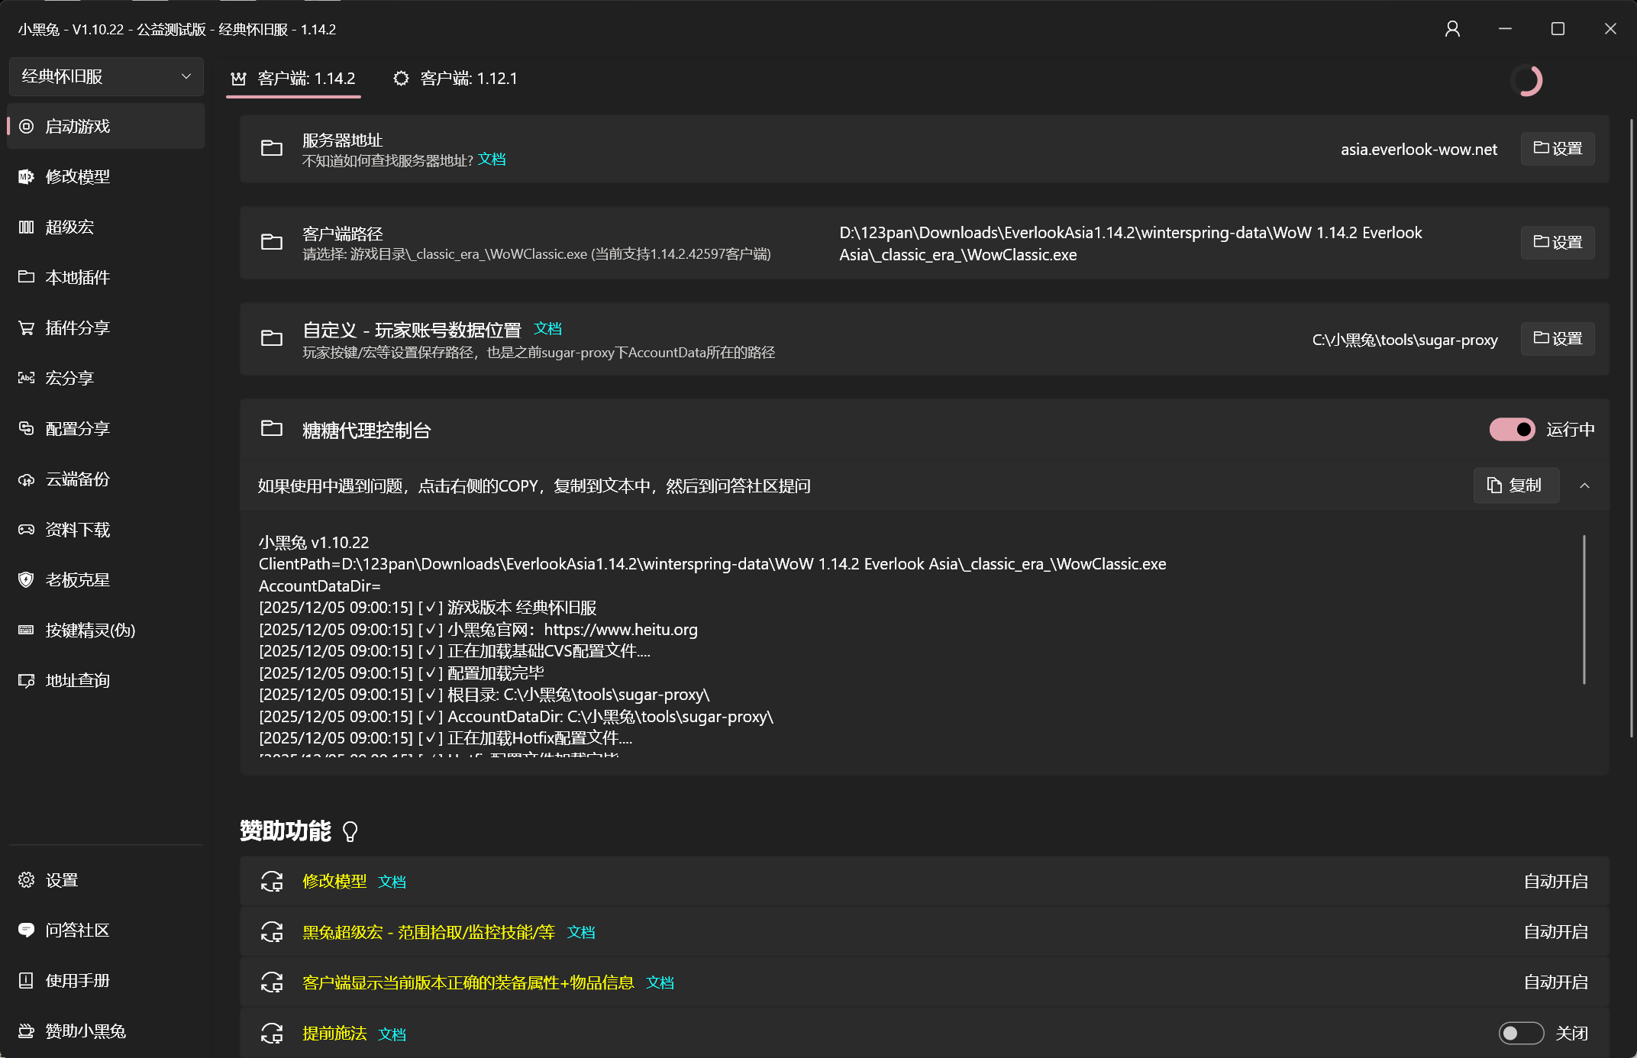Open 文档 link under 服务器地址

pos(492,160)
